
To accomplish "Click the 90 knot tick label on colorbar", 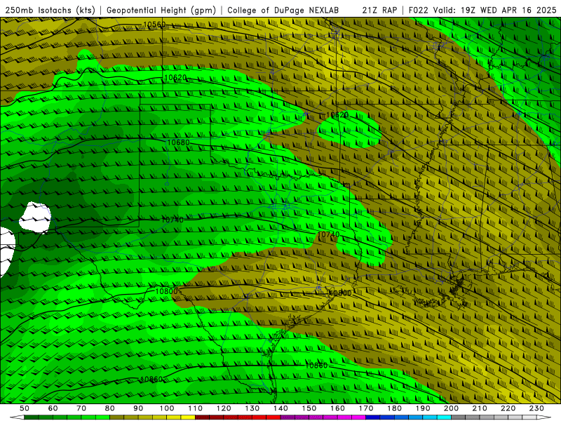I will click(138, 408).
